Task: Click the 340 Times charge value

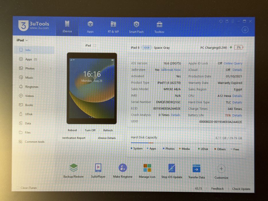Action: click(x=235, y=109)
